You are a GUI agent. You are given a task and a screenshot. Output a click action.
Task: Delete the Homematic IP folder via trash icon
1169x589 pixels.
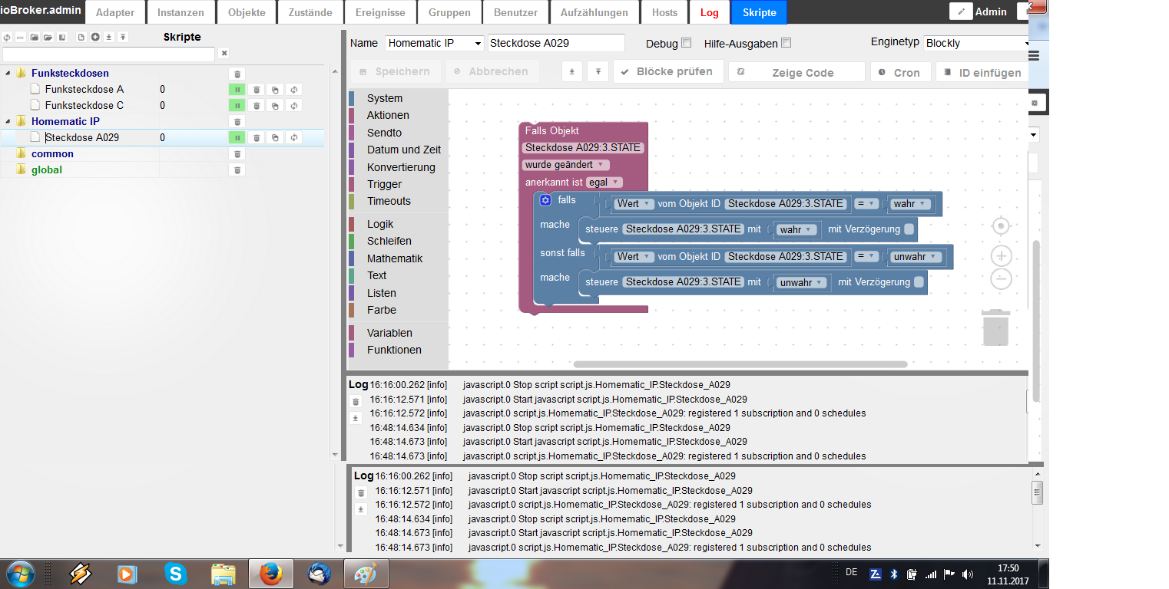[x=237, y=122]
